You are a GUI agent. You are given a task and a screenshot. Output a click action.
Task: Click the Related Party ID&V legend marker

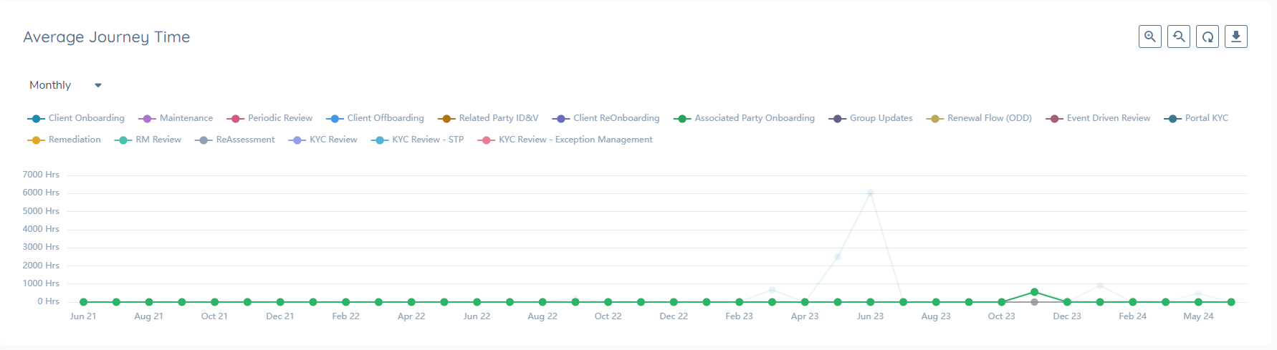446,119
